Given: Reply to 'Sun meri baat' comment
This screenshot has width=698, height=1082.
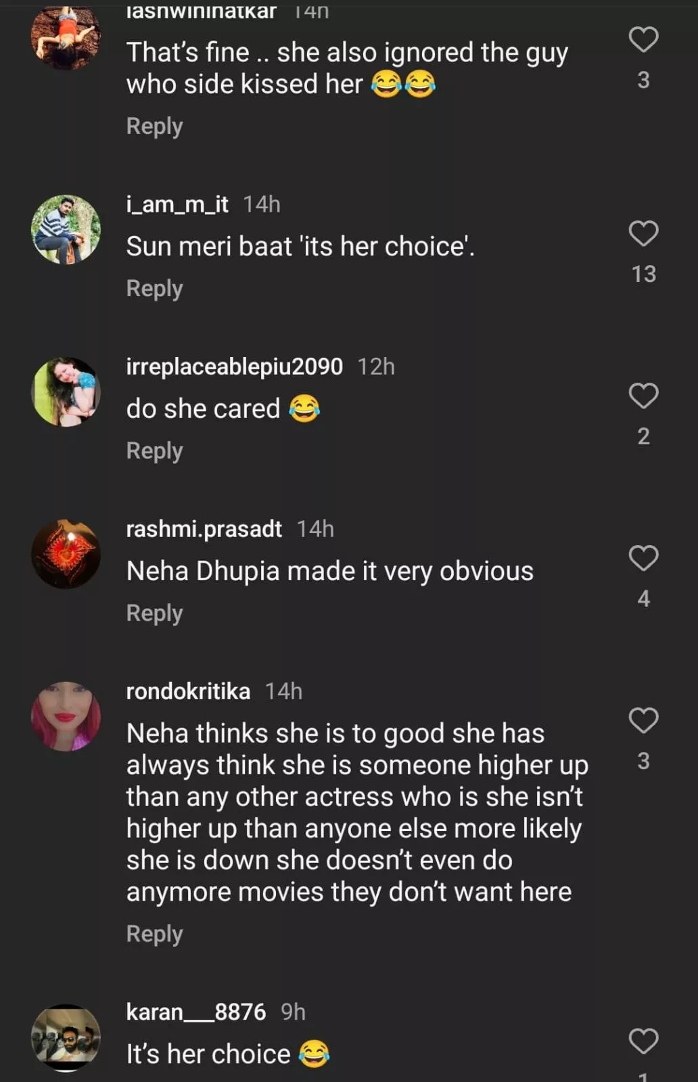Looking at the screenshot, I should click(154, 289).
